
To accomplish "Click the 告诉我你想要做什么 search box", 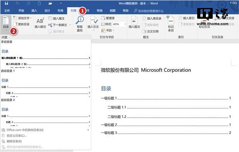I will [x=149, y=11].
